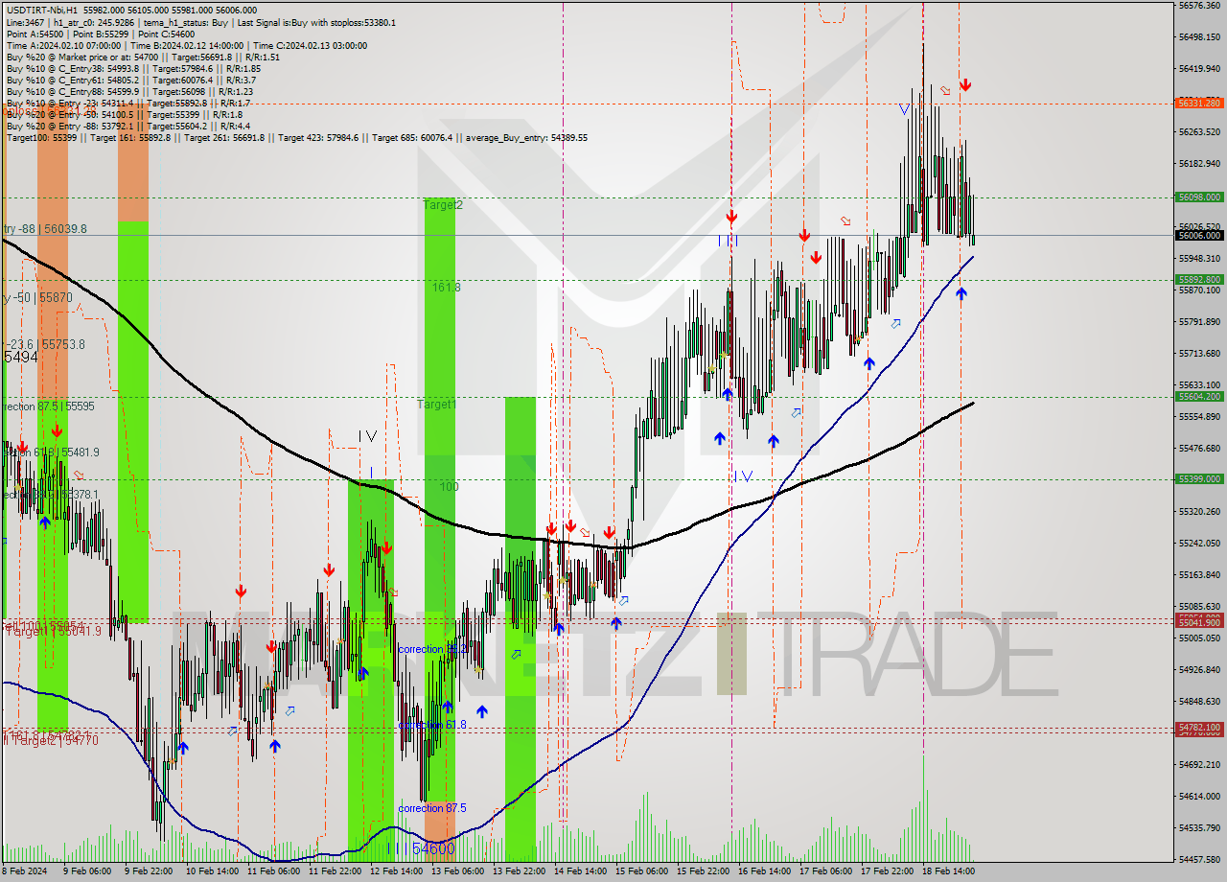Click the blue '54600' wave label
The height and width of the screenshot is (882, 1227).
coord(433,848)
